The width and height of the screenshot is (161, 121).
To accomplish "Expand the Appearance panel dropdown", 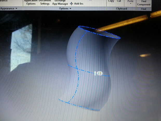I will (x=16, y=9).
